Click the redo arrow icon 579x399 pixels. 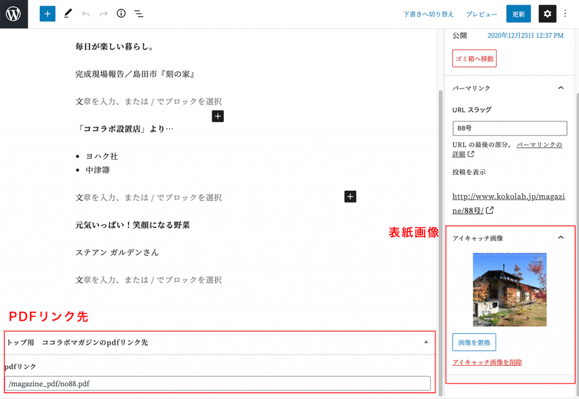[x=103, y=14]
